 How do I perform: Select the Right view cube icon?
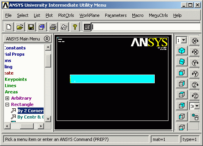pos(182,84)
